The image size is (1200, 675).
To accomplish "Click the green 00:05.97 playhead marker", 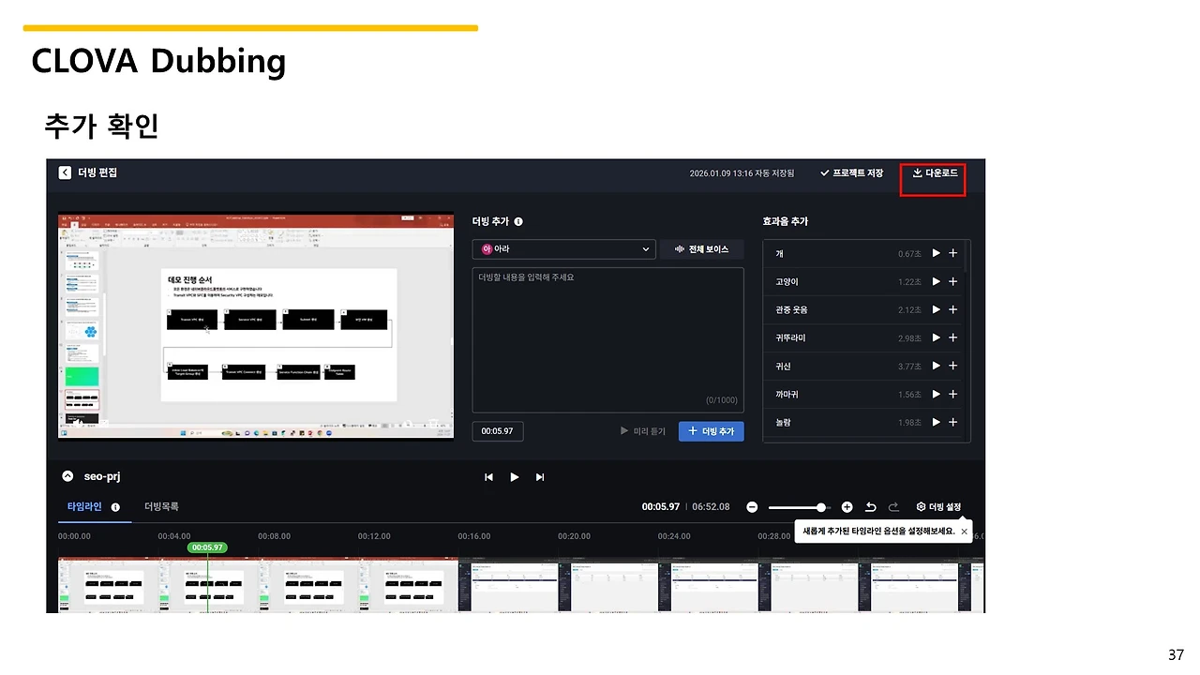I will [206, 547].
